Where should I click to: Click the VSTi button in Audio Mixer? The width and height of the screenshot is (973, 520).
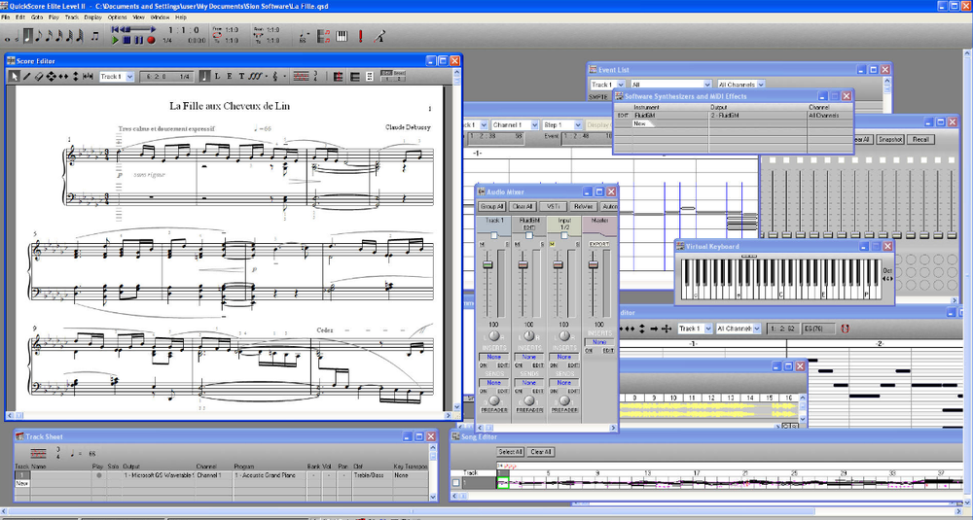coord(553,206)
